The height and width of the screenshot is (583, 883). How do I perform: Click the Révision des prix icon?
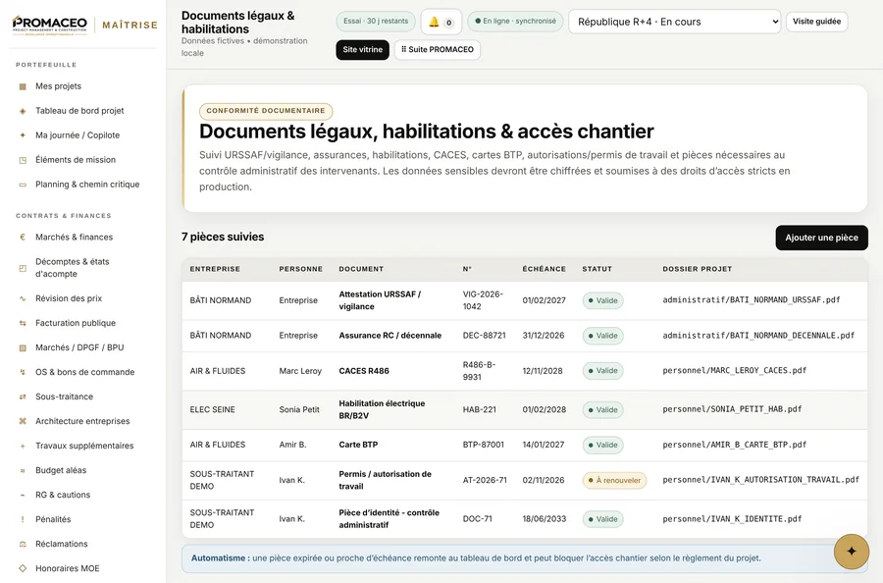[x=23, y=298]
